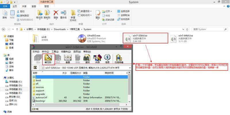Screen dimensions: 230x115
Task: Click the 重命名 (Rename) ribbon icon
Action: click(64, 13)
